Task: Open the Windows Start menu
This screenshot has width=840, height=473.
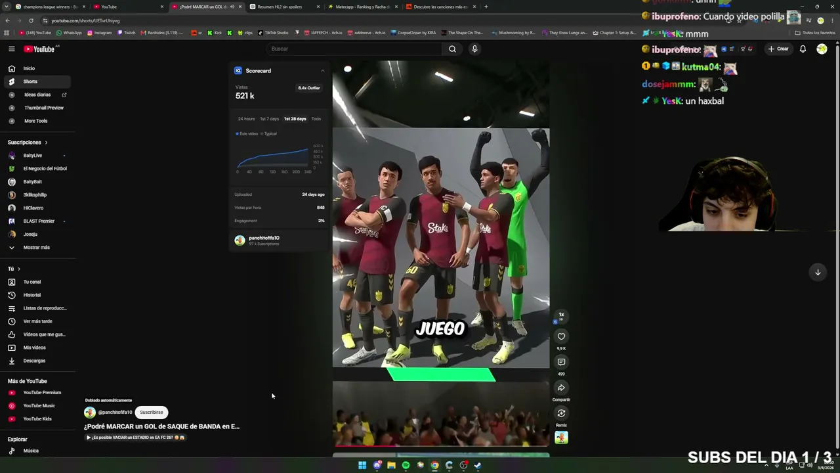Action: pos(362,465)
